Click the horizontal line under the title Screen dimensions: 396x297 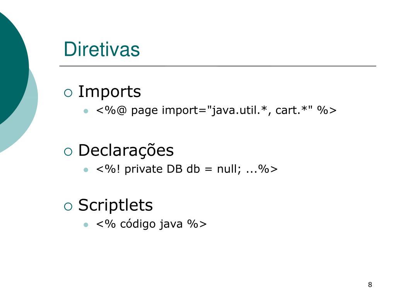pos(218,66)
